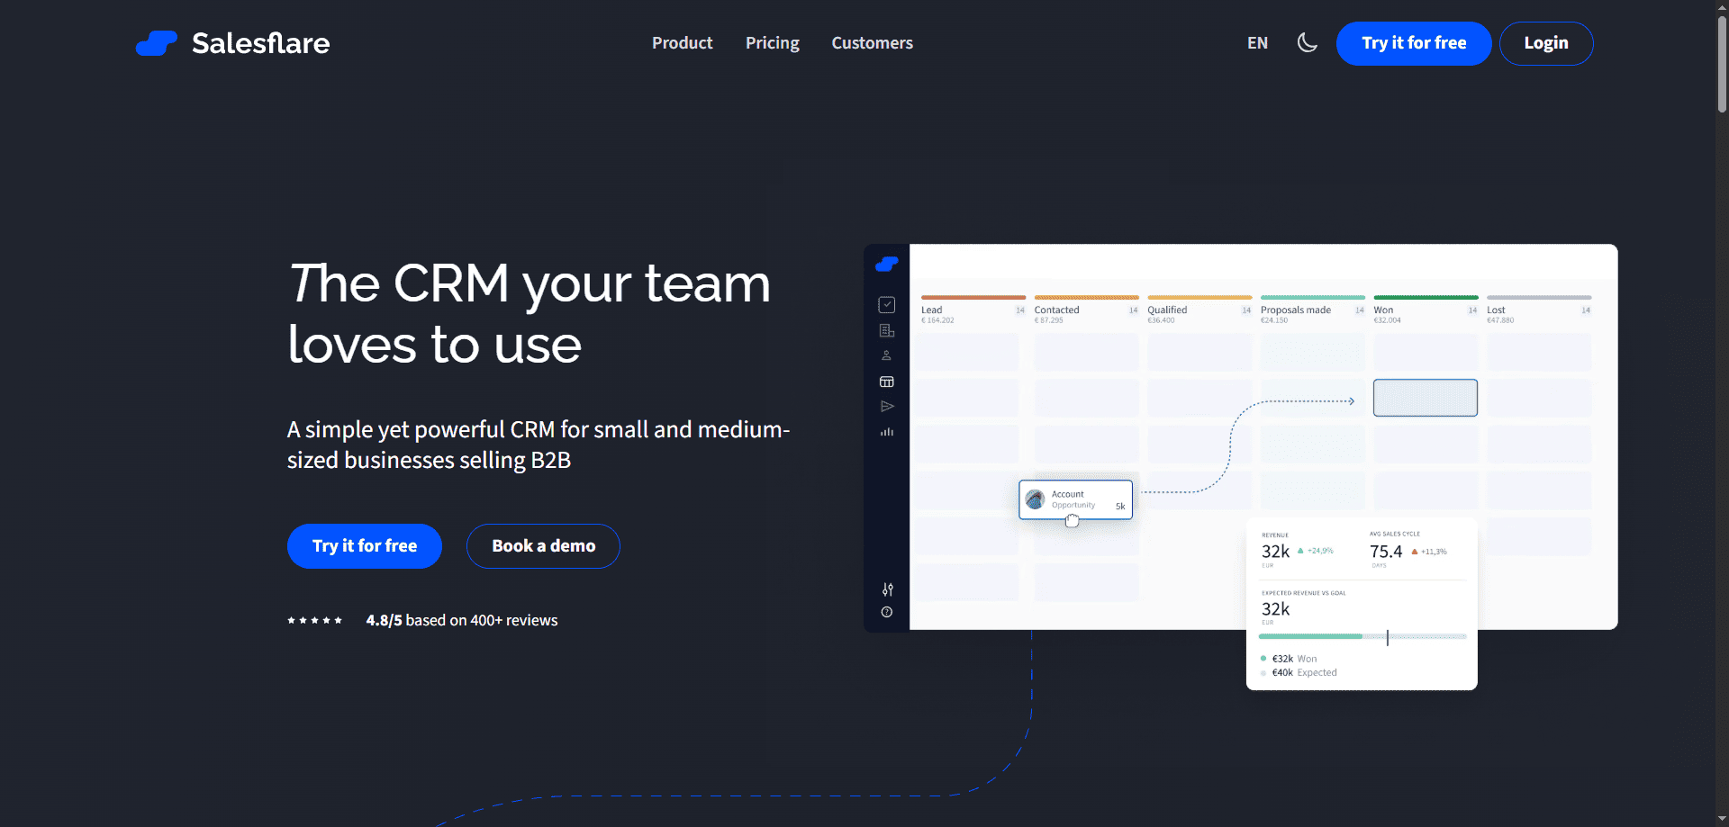Click the account avatar on the opportunity card
The image size is (1729, 827).
pyautogui.click(x=1036, y=499)
